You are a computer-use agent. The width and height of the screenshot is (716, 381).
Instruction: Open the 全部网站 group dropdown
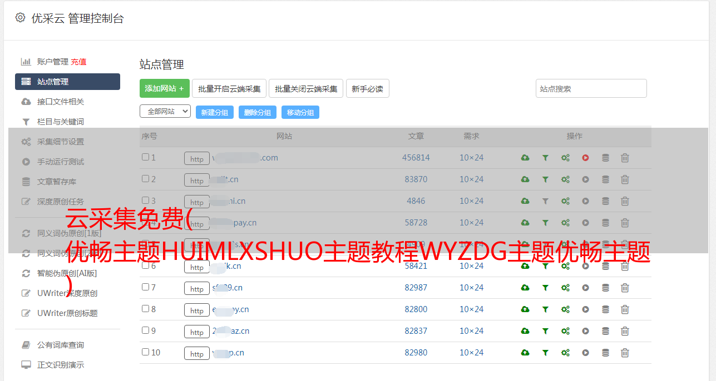click(165, 112)
